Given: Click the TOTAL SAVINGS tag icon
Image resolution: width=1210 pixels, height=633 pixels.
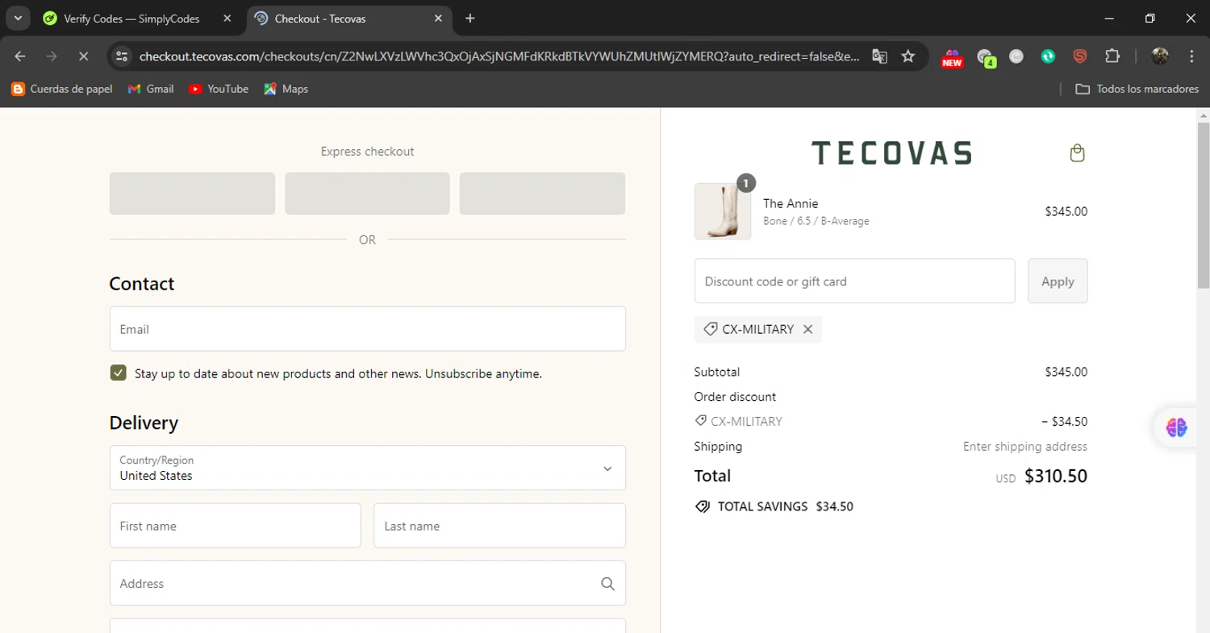Looking at the screenshot, I should click(702, 507).
